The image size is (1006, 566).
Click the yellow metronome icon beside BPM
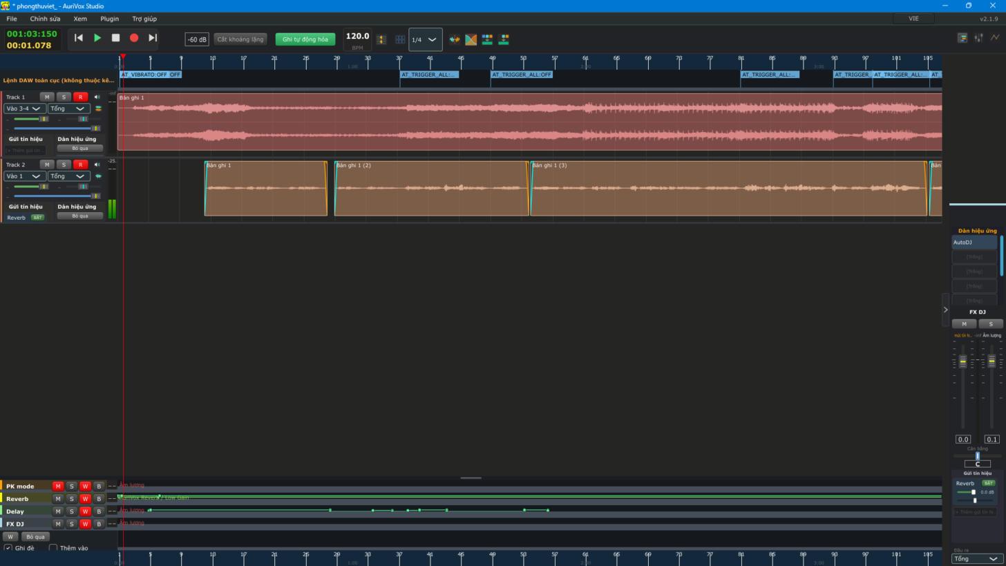coord(381,39)
